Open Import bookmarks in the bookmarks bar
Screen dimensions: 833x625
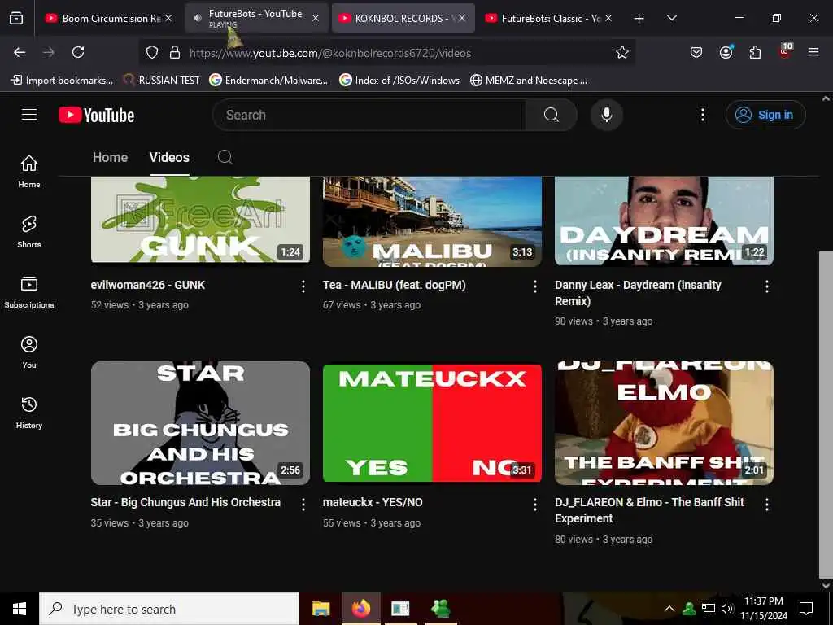(x=62, y=81)
